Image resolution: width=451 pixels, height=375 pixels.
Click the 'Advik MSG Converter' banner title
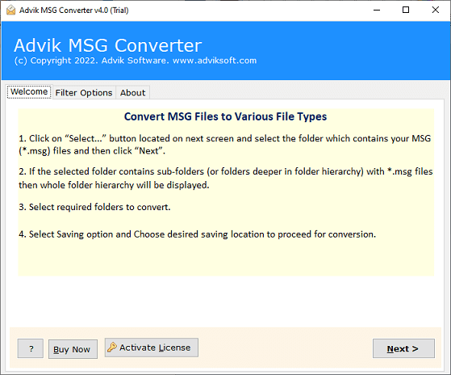click(107, 45)
